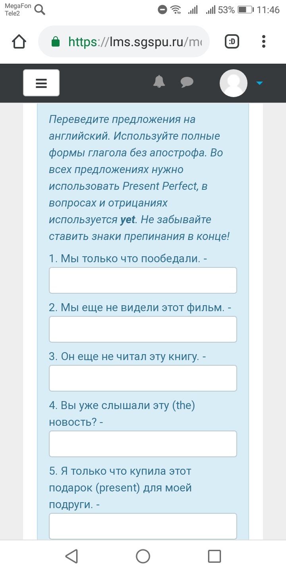
Task: Open the notifications bell
Action: coord(159,81)
